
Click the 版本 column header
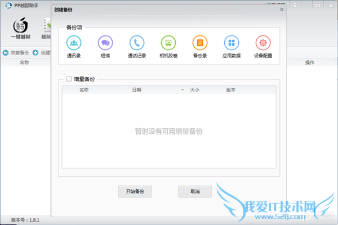[241, 90]
